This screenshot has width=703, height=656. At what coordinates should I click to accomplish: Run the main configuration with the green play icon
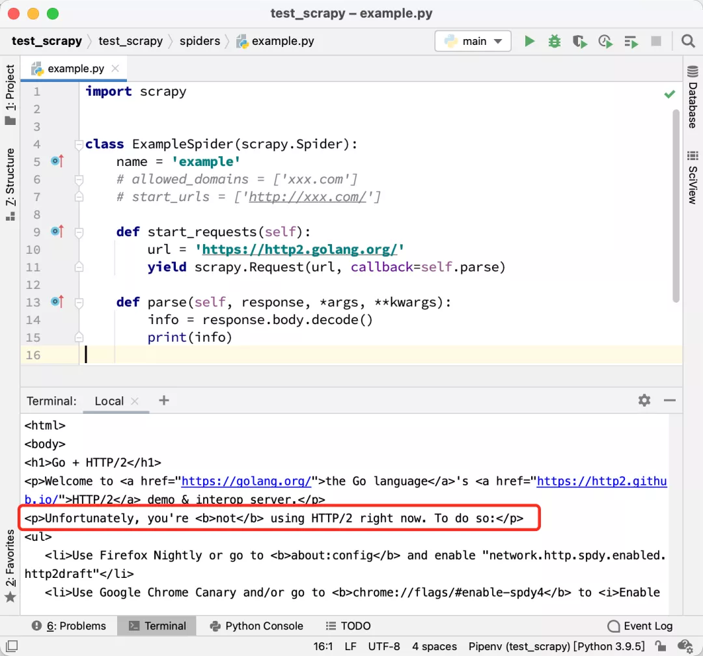(529, 41)
